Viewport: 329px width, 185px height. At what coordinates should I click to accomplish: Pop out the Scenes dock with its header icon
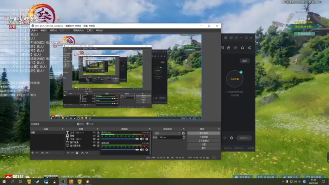point(63,129)
